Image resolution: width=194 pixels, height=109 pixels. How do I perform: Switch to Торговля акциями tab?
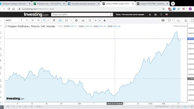click(x=83, y=4)
